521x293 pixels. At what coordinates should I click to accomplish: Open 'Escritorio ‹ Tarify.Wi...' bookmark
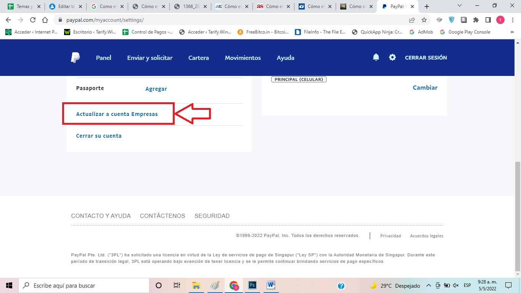pos(90,32)
